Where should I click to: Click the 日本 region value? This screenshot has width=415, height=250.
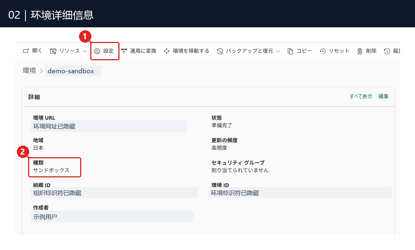point(38,148)
